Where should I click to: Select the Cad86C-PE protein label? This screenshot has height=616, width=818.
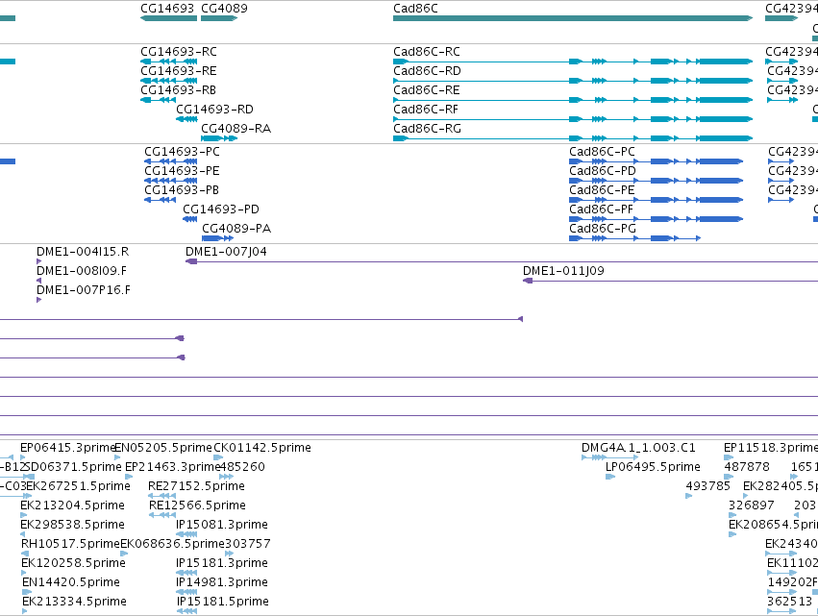pos(602,190)
